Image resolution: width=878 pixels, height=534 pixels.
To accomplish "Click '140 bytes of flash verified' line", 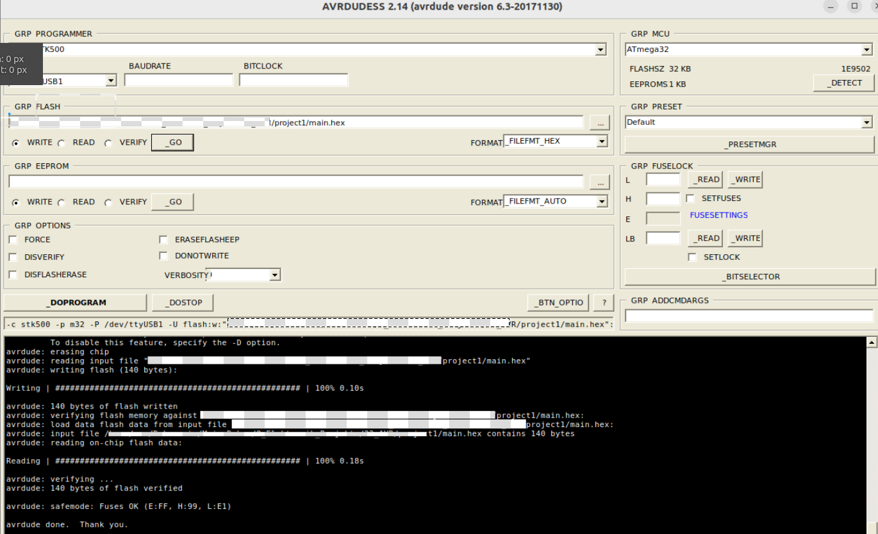I will (x=94, y=488).
